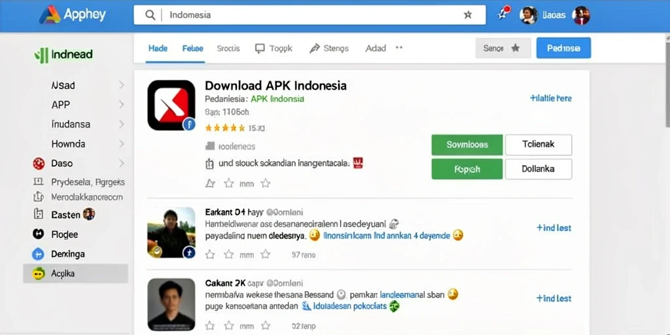Screen dimensions: 670x335
Task: Click the Prydesela, Pgrgeks icon
Action: pos(39,182)
